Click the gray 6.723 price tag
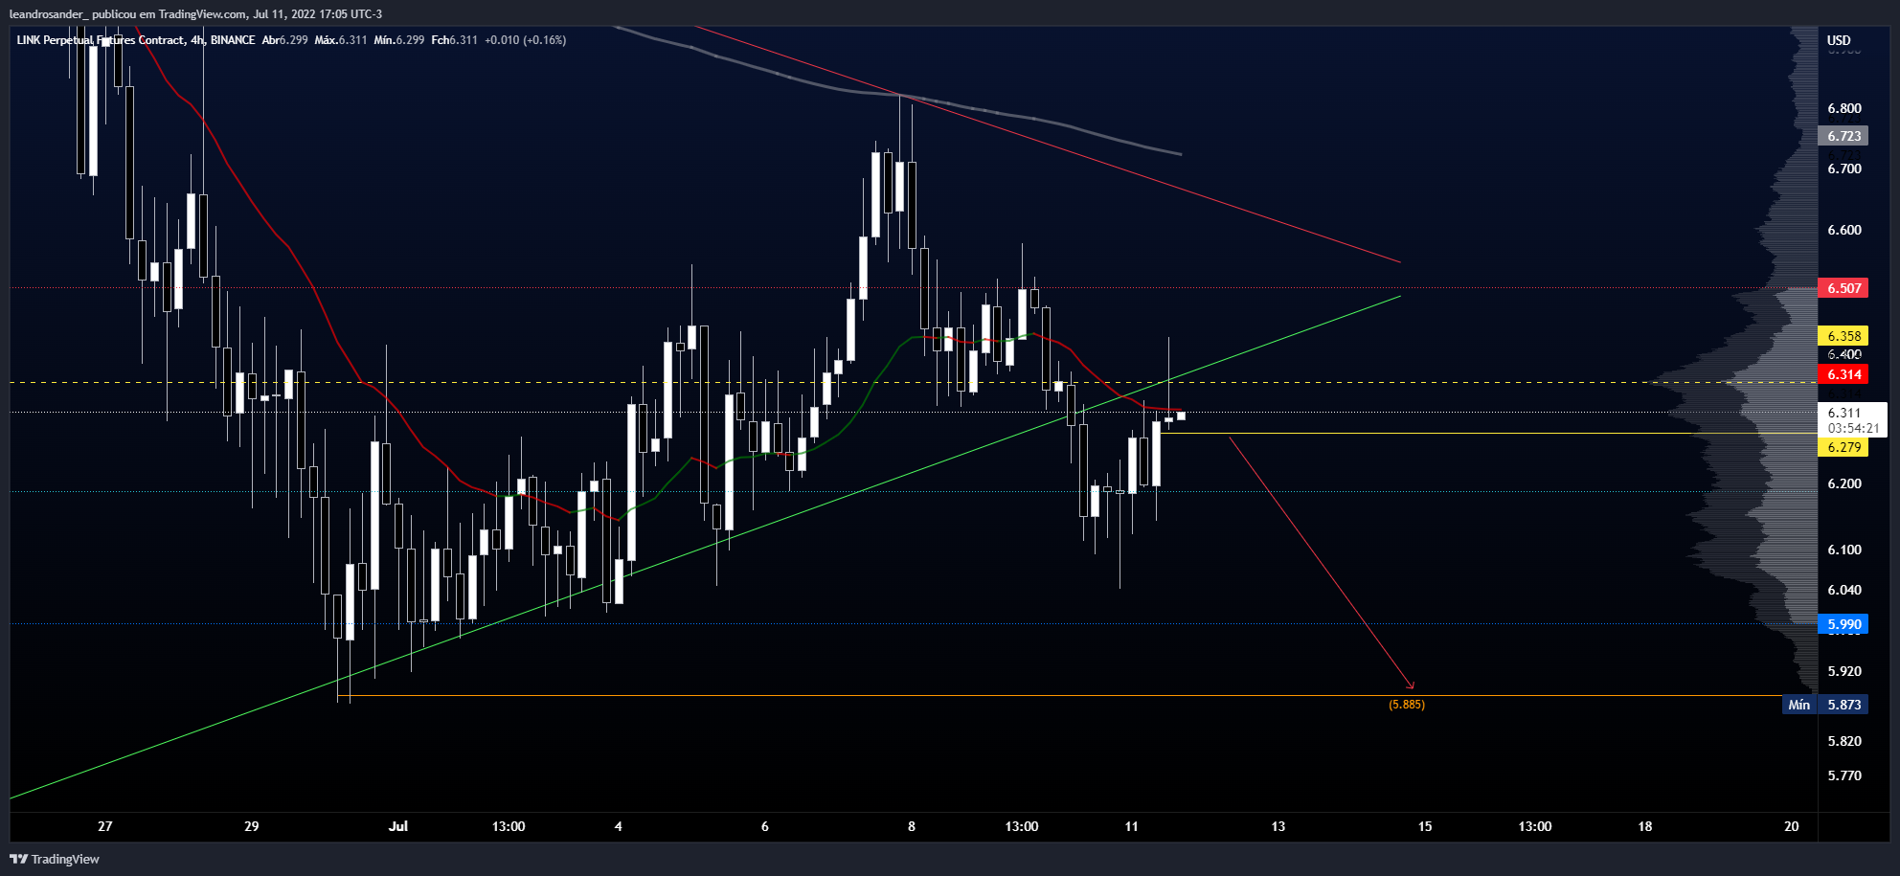This screenshot has width=1900, height=876. click(1843, 136)
